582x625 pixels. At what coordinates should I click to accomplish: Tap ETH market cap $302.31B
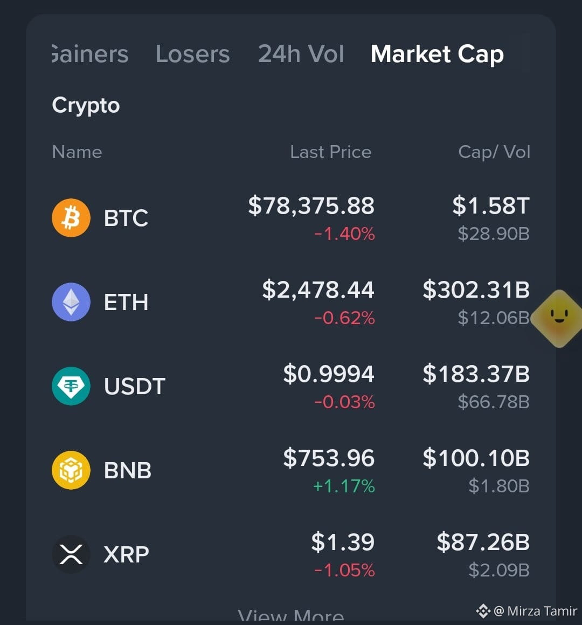point(476,290)
